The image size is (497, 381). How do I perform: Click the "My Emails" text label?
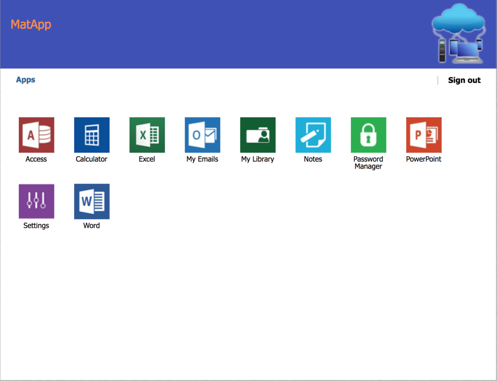[202, 159]
